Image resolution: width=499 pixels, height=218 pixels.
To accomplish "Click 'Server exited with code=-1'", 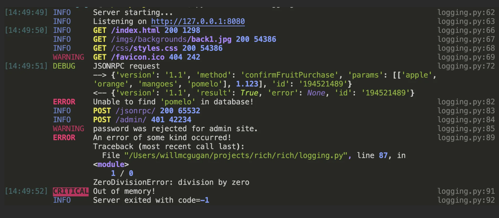I will coord(151,200).
